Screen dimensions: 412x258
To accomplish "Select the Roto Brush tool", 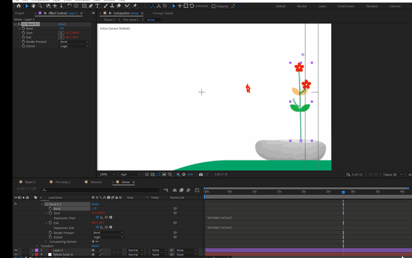I will [x=127, y=6].
